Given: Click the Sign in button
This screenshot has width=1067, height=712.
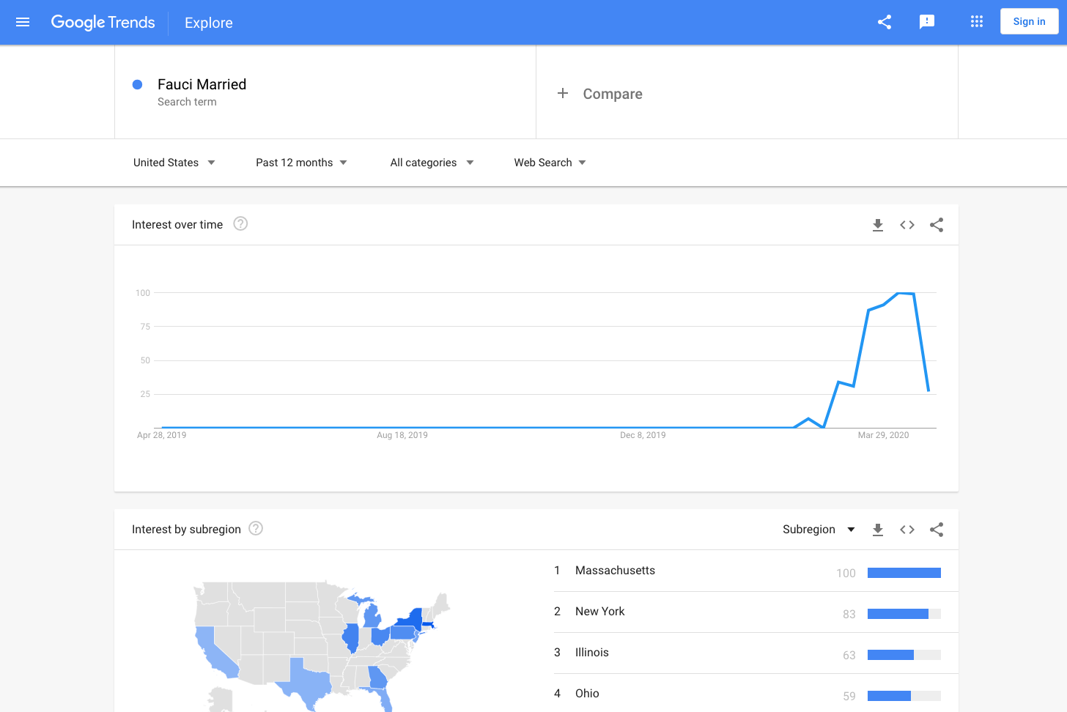Looking at the screenshot, I should point(1029,21).
